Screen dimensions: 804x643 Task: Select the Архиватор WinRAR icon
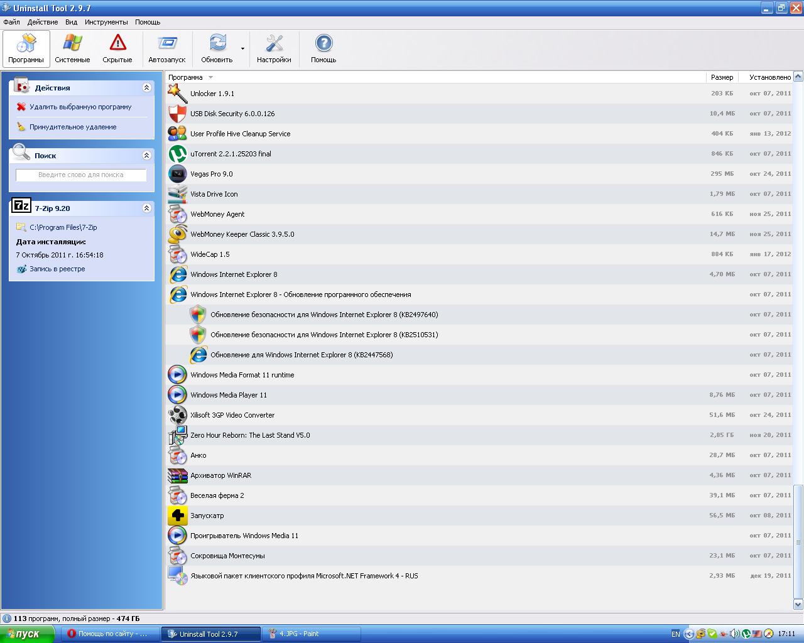pos(178,475)
